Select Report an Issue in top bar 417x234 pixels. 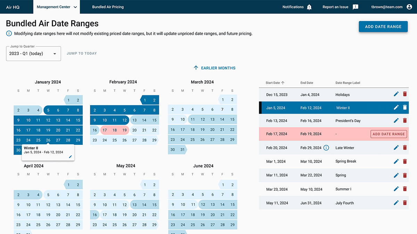(x=335, y=7)
